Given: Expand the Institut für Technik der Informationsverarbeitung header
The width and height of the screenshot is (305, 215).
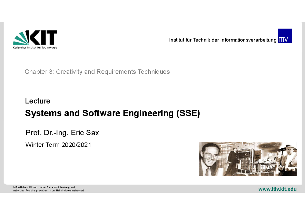Looking at the screenshot, I should (222, 40).
